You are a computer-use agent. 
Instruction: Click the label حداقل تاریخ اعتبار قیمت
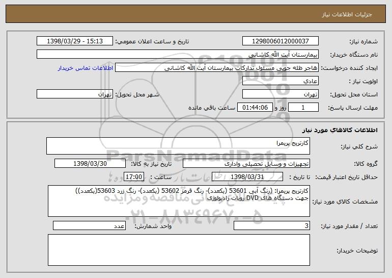347,177
